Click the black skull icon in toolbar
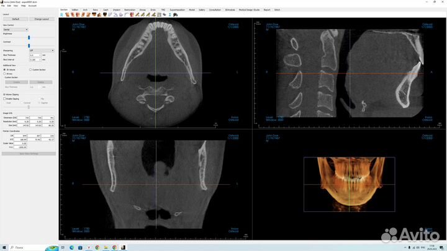 (105, 14)
